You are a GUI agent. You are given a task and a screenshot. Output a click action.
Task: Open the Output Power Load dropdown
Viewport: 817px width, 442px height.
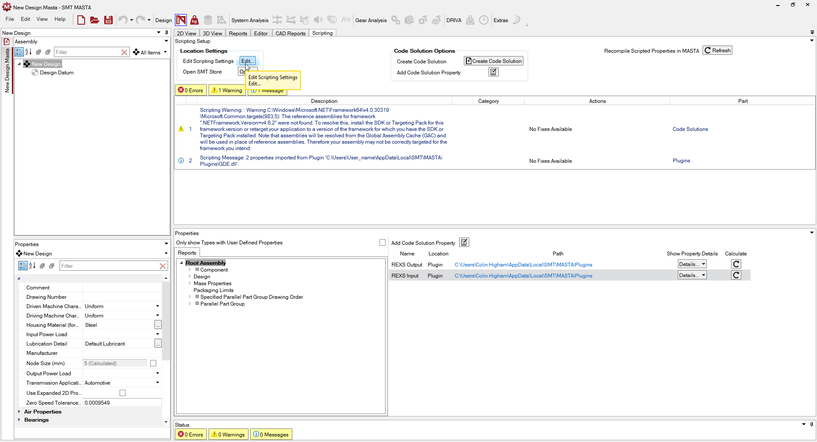[157, 374]
